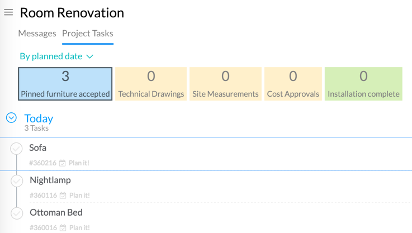Mark the Nightlamp task as complete
Image resolution: width=412 pixels, height=233 pixels.
coord(17,180)
